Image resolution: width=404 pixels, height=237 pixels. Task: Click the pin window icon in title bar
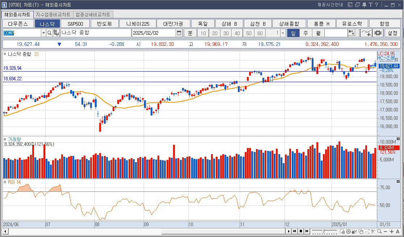pyautogui.click(x=364, y=5)
